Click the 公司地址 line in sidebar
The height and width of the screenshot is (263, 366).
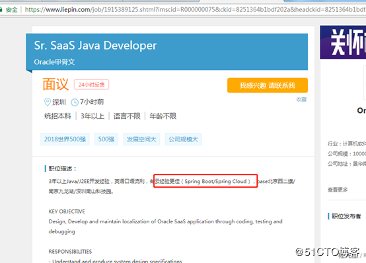pos(347,164)
